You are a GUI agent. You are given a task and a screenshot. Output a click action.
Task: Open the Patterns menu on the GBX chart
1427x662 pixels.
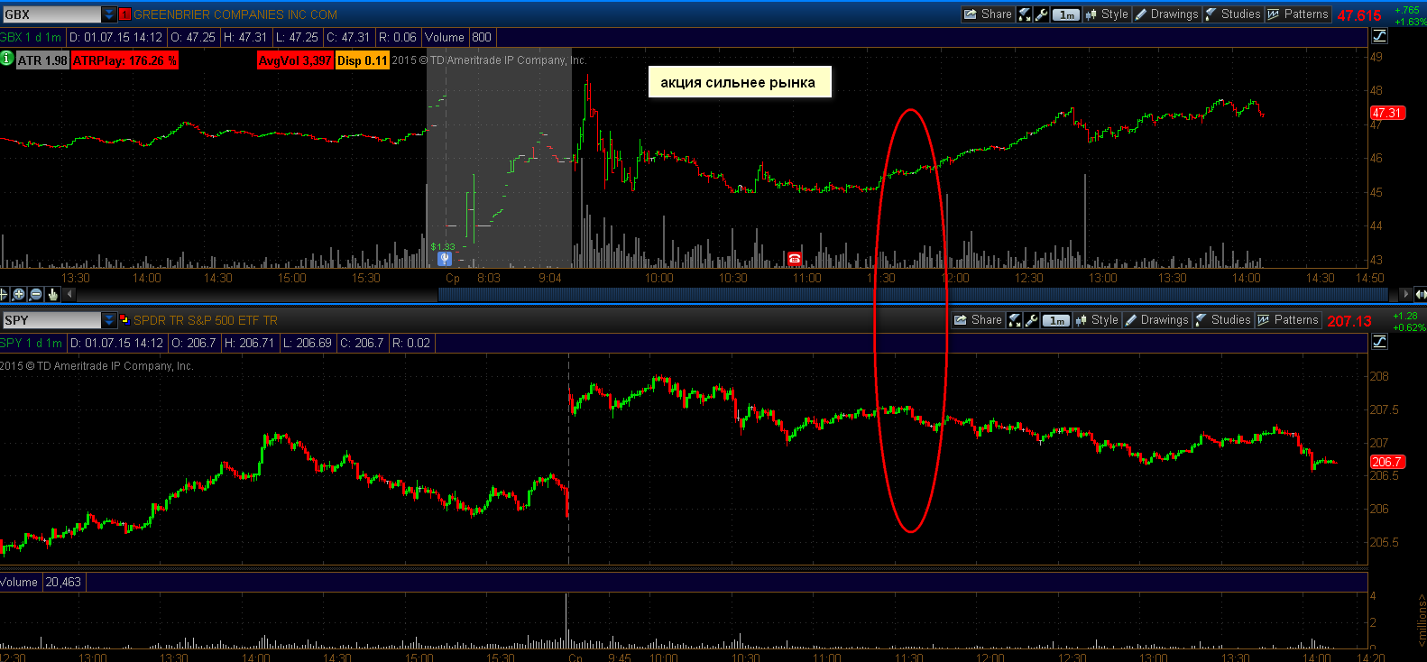1298,14
